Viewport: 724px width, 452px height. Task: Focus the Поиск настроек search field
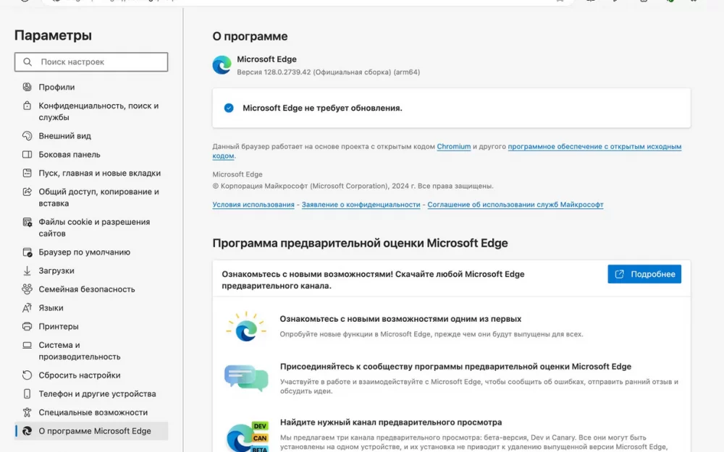91,61
